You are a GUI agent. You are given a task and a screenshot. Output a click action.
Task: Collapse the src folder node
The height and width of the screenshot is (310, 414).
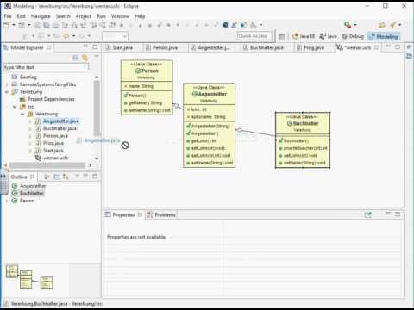pos(15,107)
